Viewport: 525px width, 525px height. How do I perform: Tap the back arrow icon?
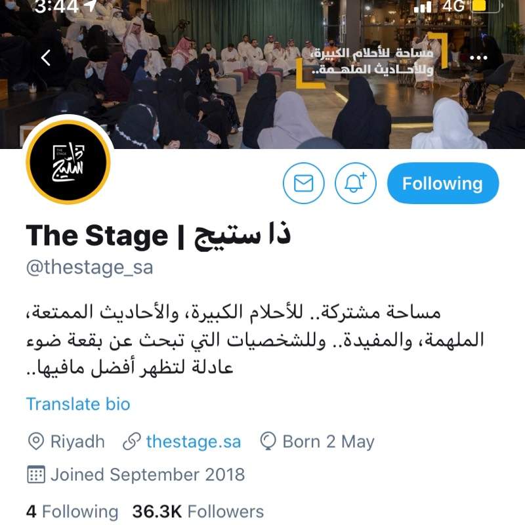click(x=46, y=58)
